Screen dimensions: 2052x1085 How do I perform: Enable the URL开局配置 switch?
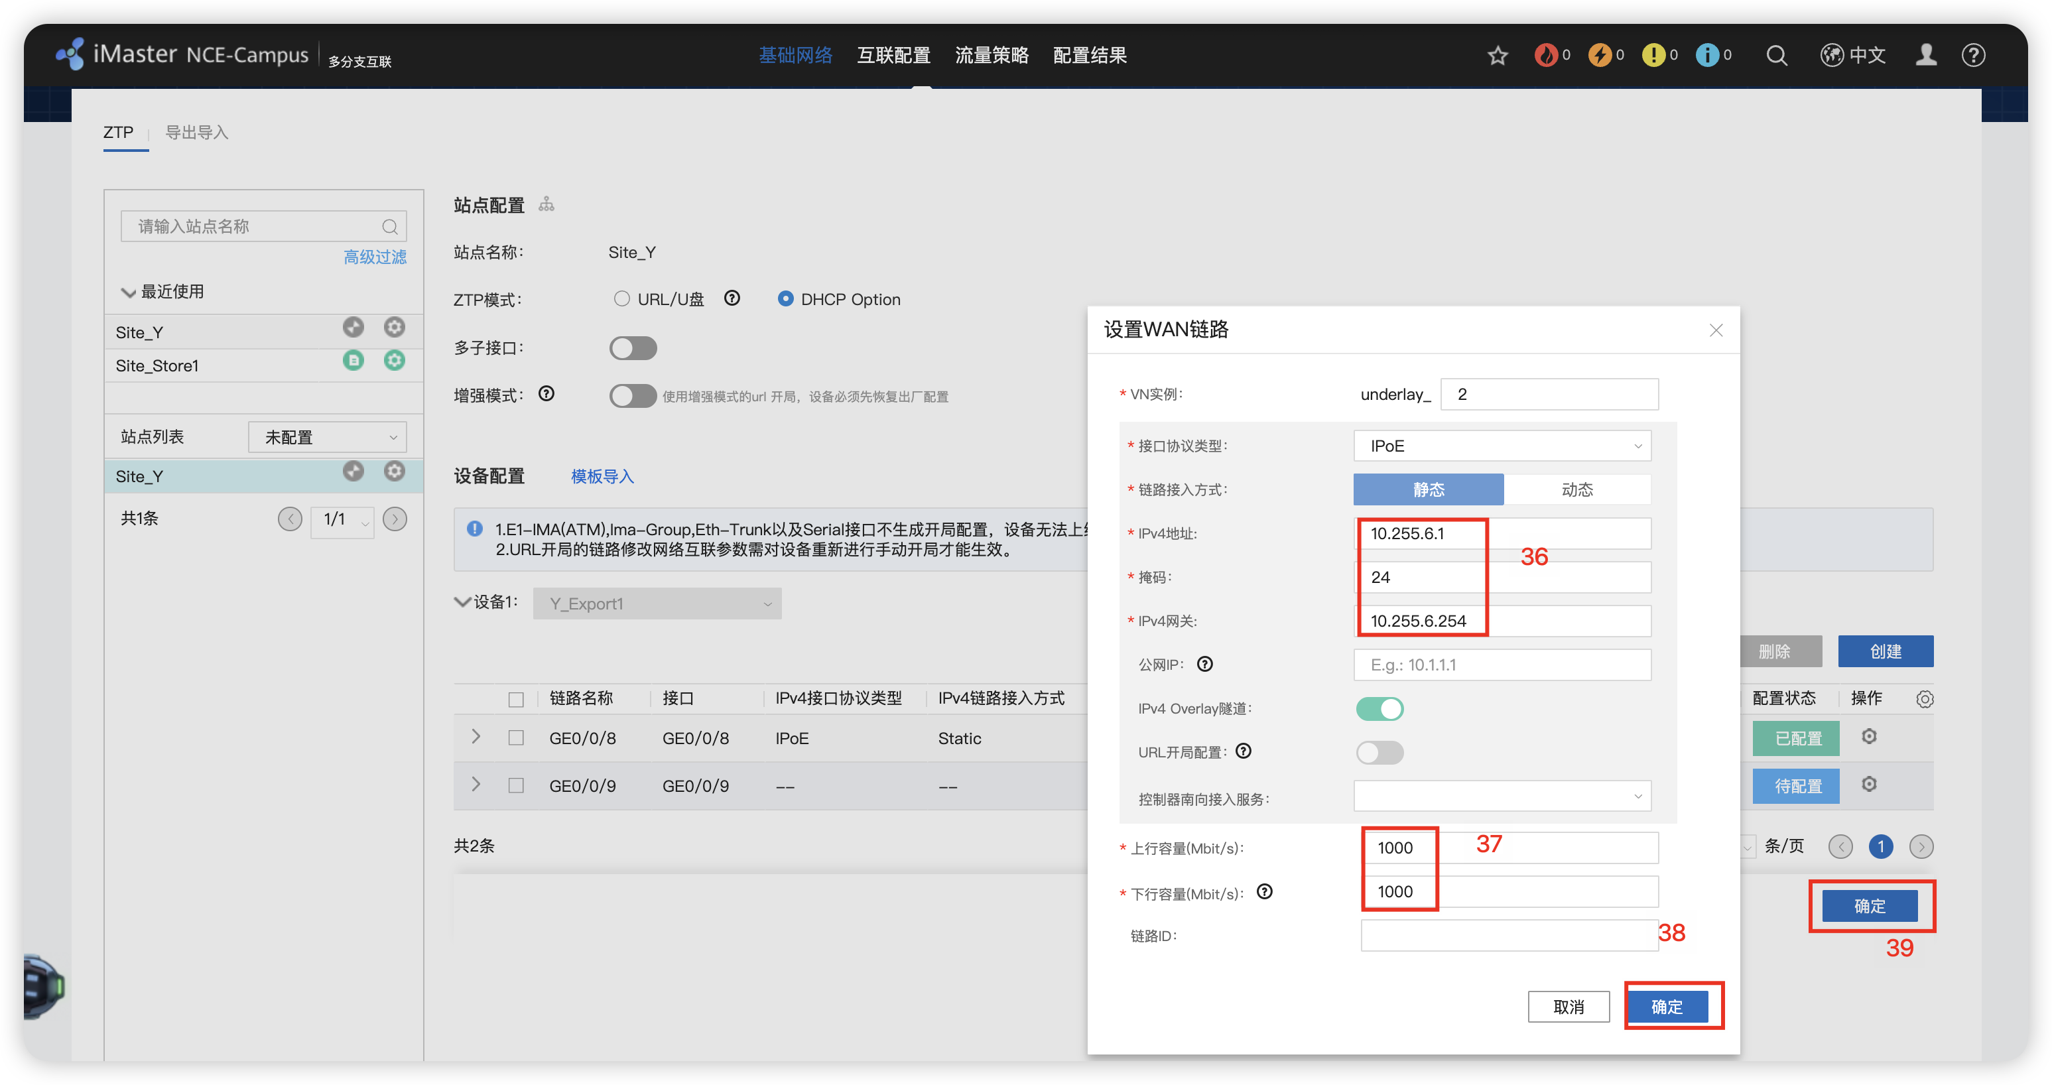[x=1379, y=752]
